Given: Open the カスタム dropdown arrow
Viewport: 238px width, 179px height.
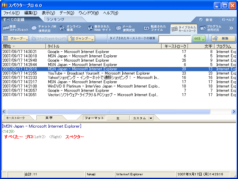Looking at the screenshot, I should [151, 118].
